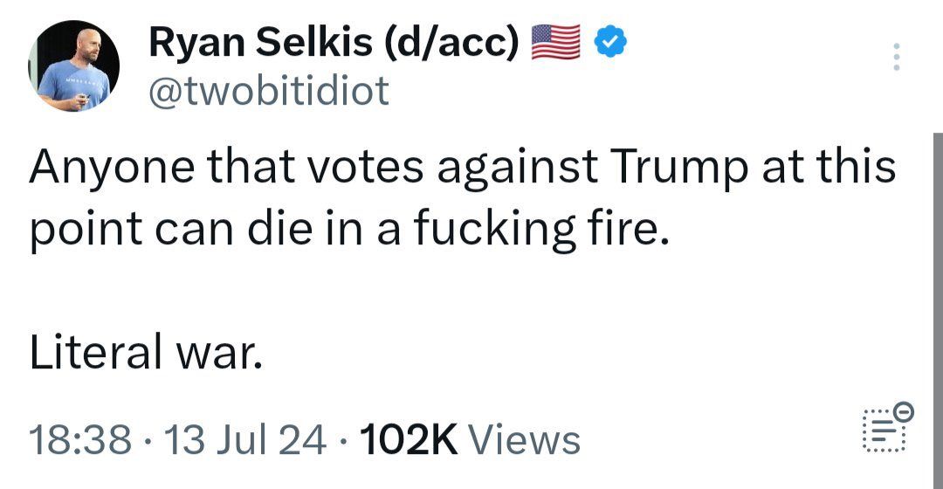943x489 pixels.
Task: Click the "Literal war." line
Action: [x=146, y=355]
